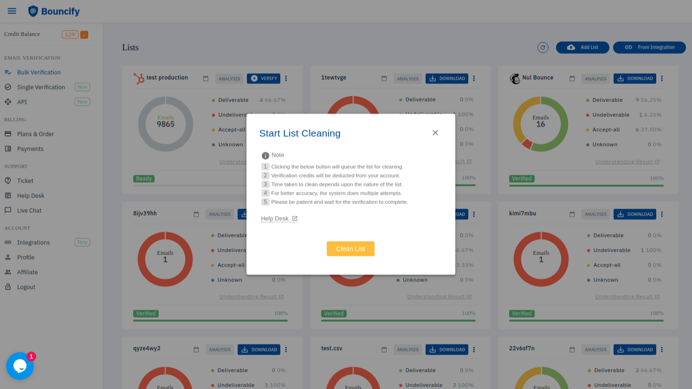Click the Add List button

tap(582, 48)
